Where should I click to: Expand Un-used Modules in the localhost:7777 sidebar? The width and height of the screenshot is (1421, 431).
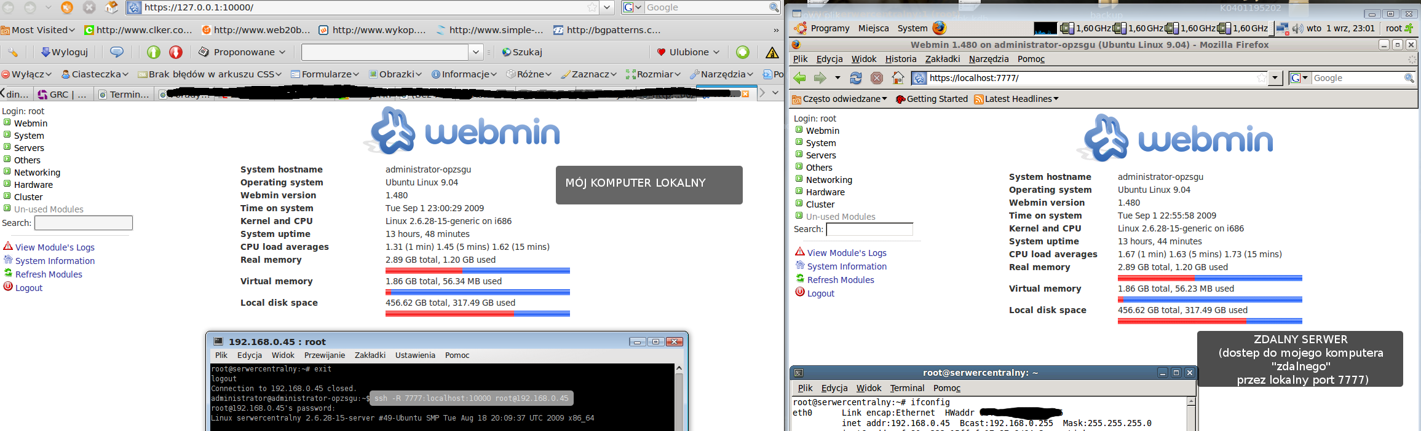[x=841, y=217]
